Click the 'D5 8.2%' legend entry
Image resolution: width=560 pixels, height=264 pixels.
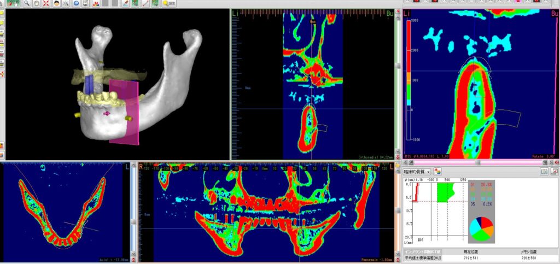481,204
